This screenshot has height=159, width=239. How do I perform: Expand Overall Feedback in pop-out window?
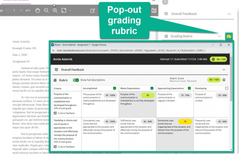224,69
